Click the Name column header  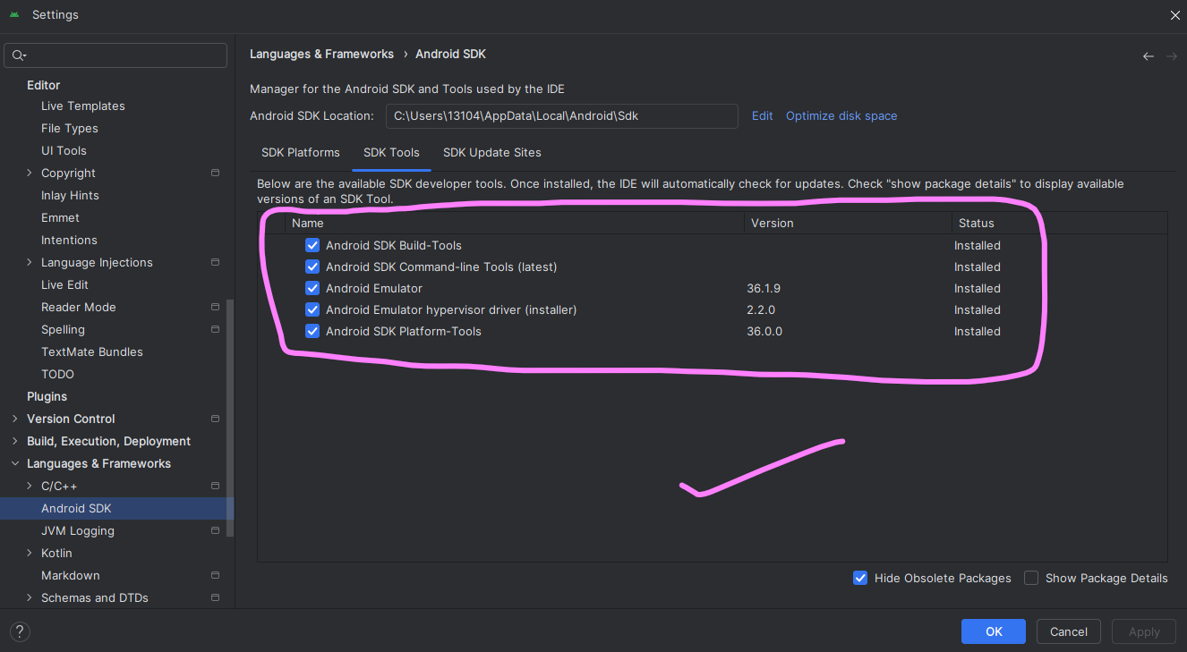pyautogui.click(x=515, y=223)
